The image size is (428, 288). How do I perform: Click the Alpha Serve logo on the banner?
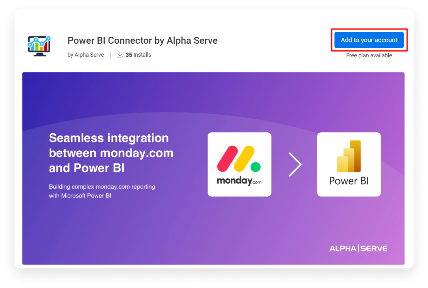click(x=358, y=248)
